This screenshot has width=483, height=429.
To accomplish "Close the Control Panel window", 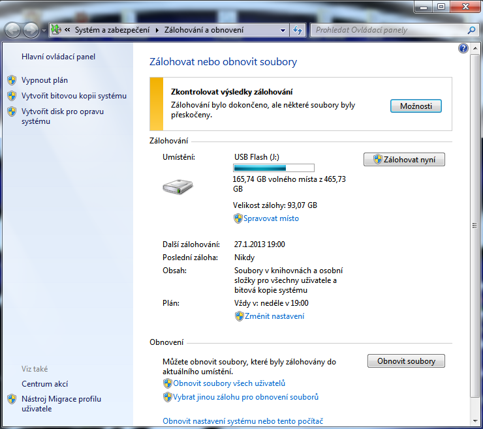I will 465,7.
